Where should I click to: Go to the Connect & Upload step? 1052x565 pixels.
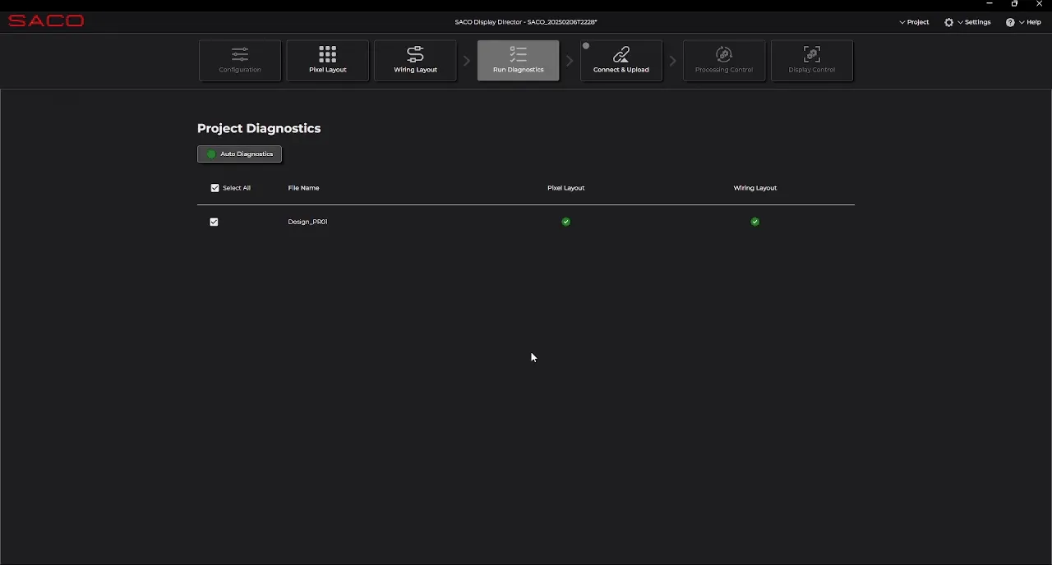tap(621, 54)
